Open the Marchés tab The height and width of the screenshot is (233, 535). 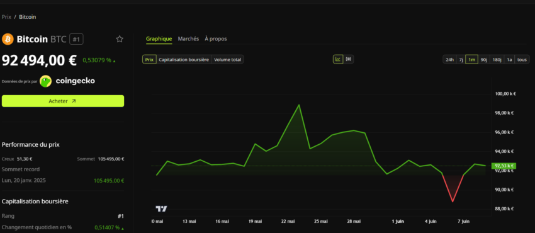click(x=188, y=39)
